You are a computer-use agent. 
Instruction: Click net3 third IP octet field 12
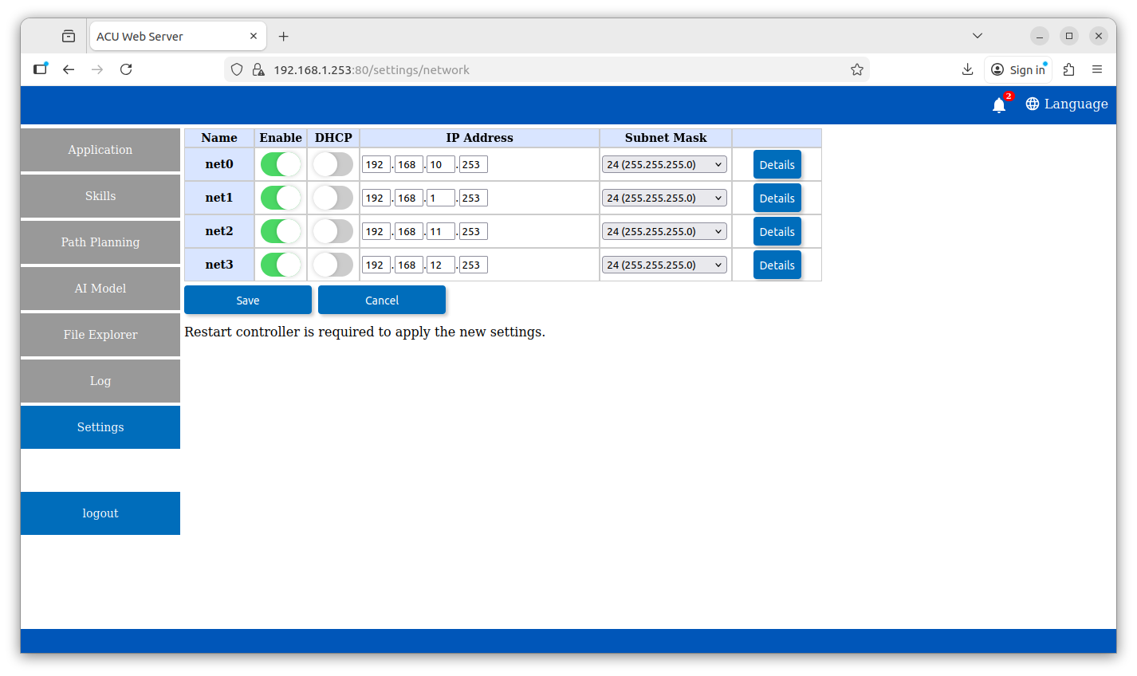(441, 265)
